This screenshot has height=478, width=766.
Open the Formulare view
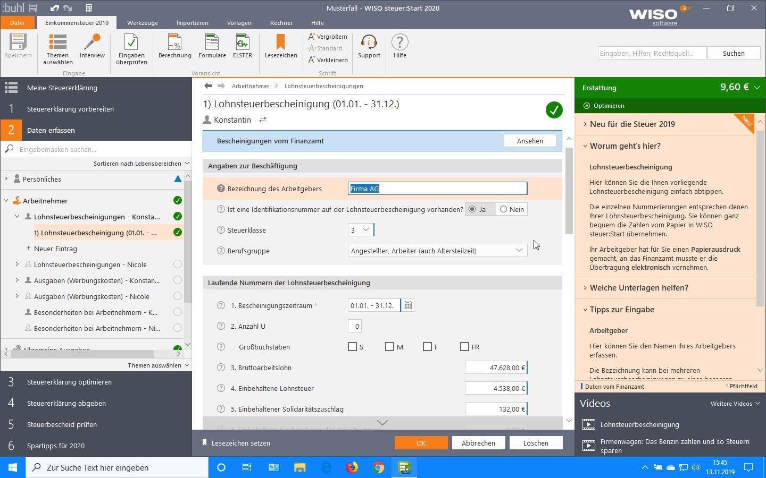(212, 46)
